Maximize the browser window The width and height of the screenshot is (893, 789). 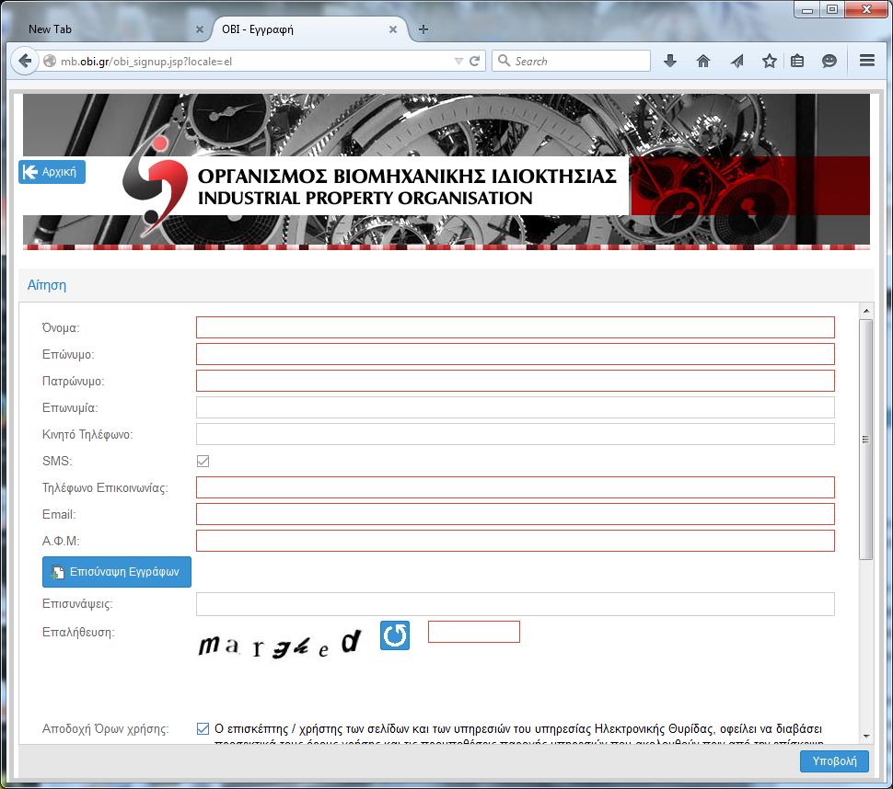[832, 9]
